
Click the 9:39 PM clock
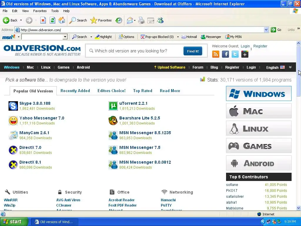[x=290, y=222]
